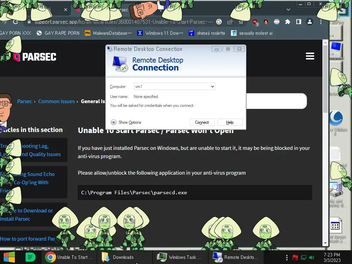Open Chrome's three-dot menu
The width and height of the screenshot is (352, 264).
pos(321,22)
